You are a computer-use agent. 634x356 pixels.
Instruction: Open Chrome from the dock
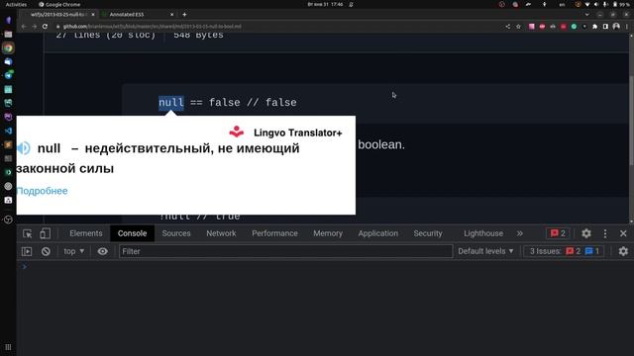pyautogui.click(x=8, y=48)
